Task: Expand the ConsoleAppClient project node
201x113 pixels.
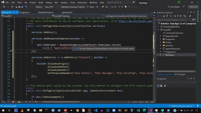Action: click(x=158, y=27)
